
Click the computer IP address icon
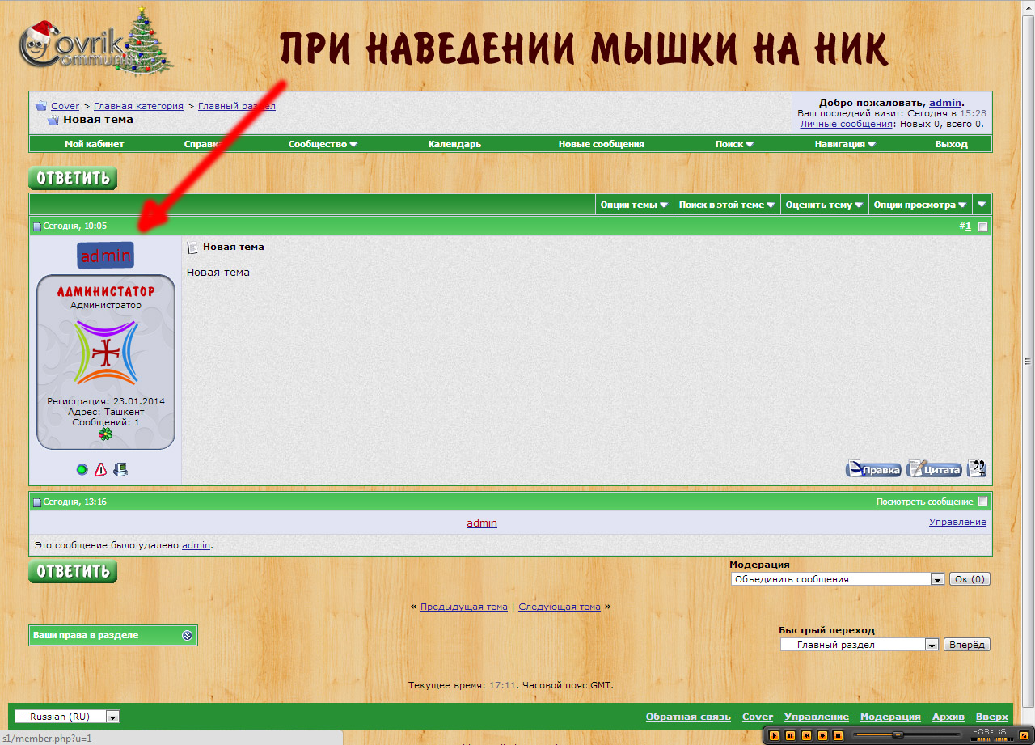point(120,469)
